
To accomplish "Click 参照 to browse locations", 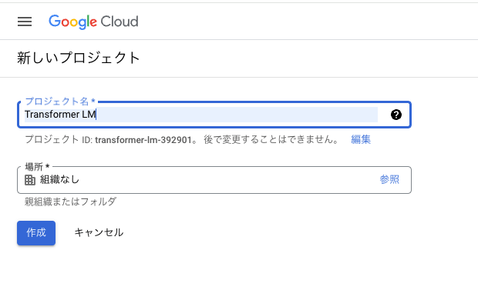I will coord(389,179).
